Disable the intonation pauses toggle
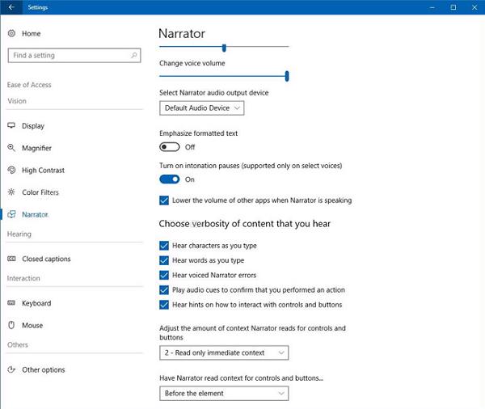The width and height of the screenshot is (485, 409). tap(170, 179)
